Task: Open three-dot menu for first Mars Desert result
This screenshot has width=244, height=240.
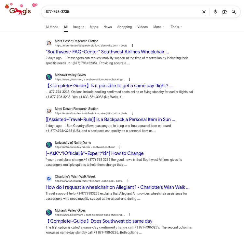Action: [x=132, y=46]
